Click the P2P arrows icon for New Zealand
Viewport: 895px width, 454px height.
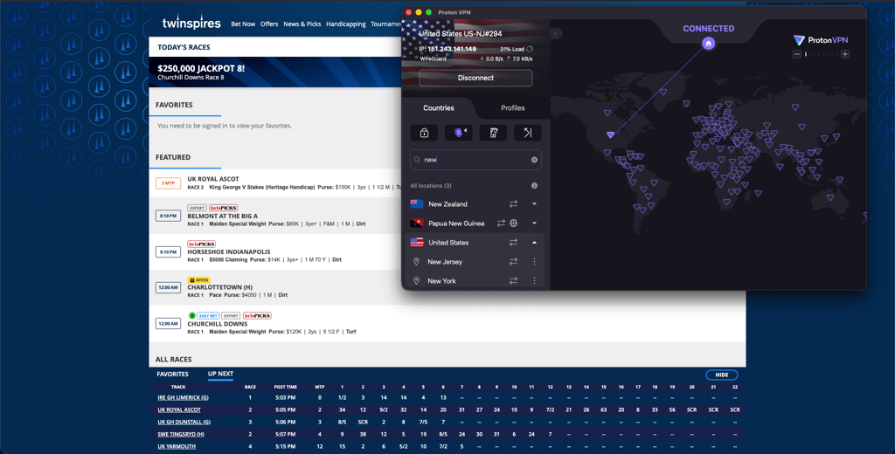(x=513, y=203)
